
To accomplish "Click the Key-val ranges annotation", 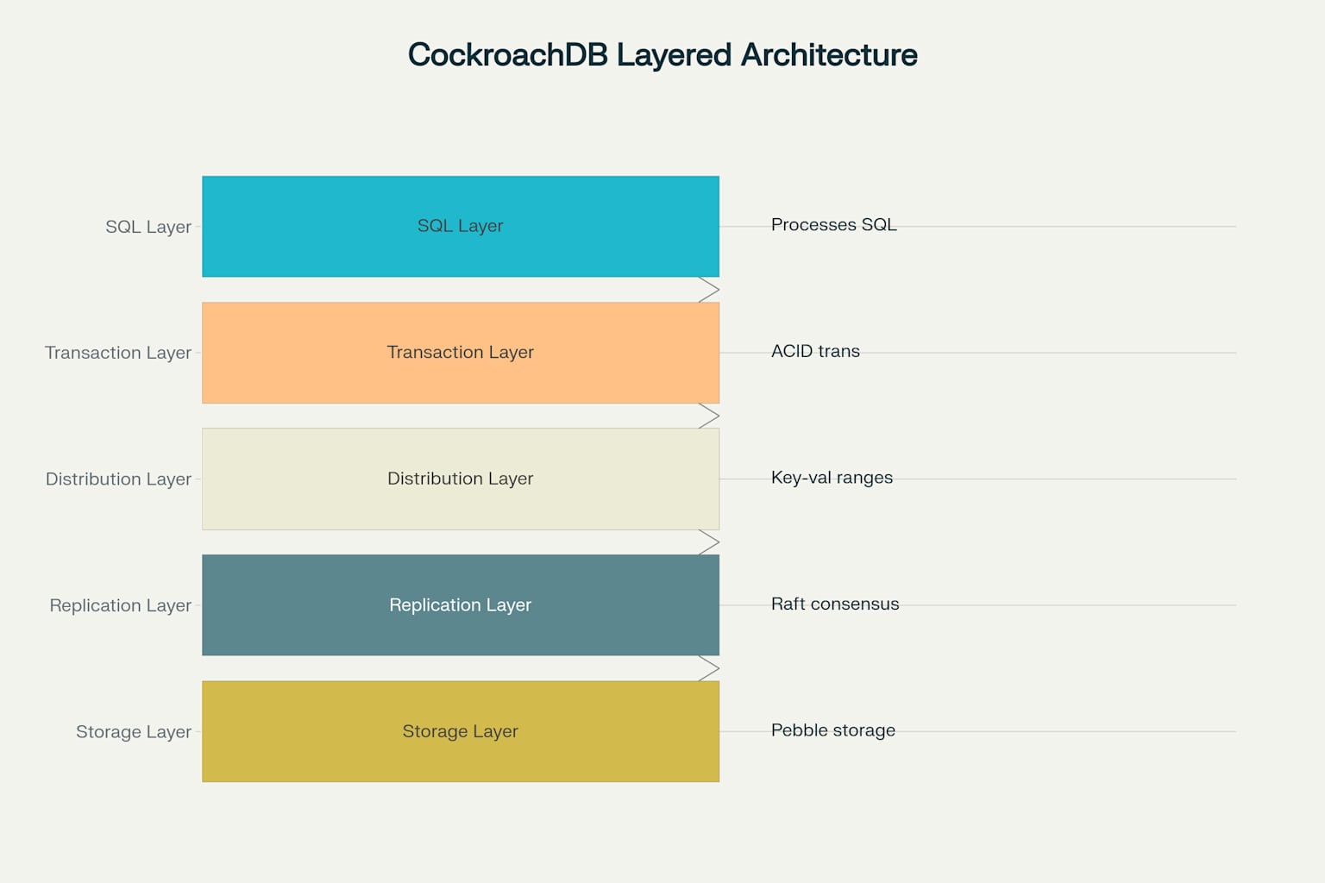I will (832, 478).
